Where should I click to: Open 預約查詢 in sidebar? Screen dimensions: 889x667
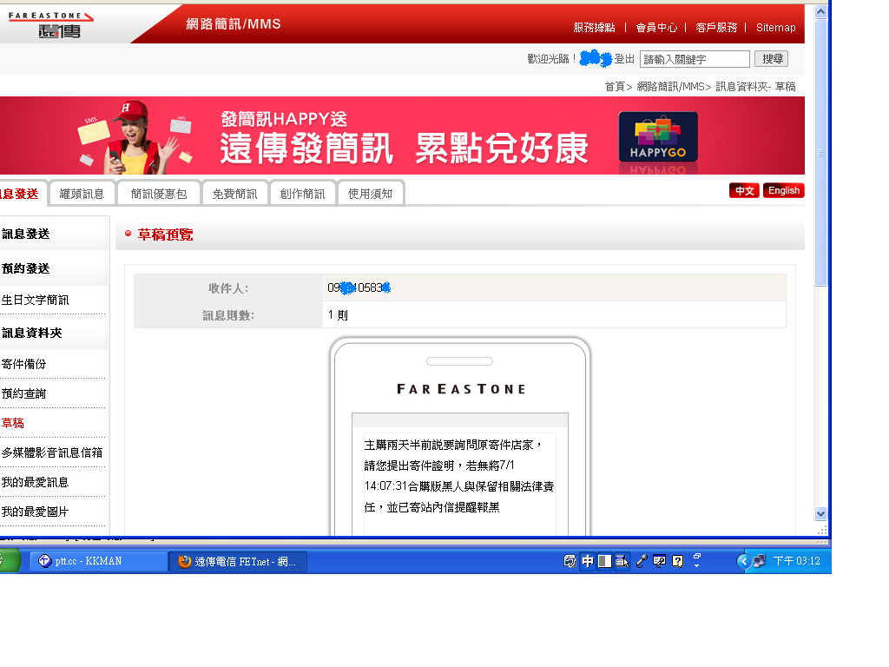23,393
